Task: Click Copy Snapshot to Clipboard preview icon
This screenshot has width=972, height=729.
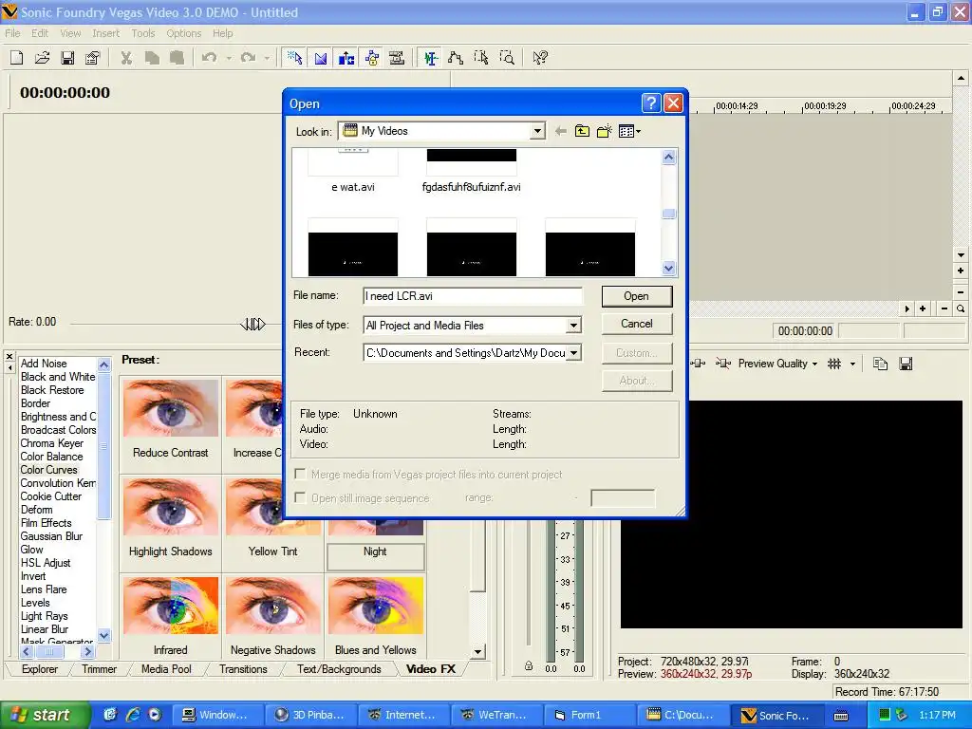Action: pyautogui.click(x=880, y=364)
